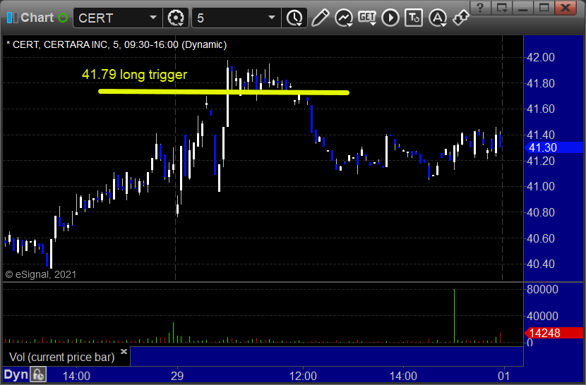Viewport: 586px width, 385px height.
Task: Open the studies chart-line icon
Action: click(344, 18)
